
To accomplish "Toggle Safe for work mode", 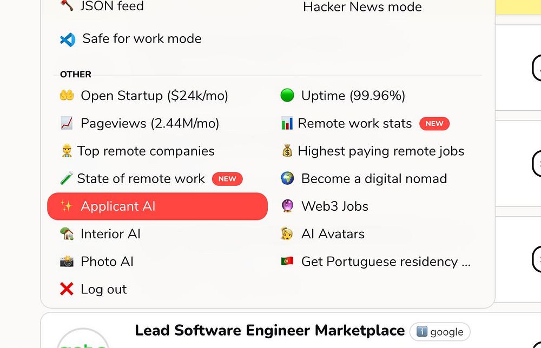I will (x=142, y=39).
